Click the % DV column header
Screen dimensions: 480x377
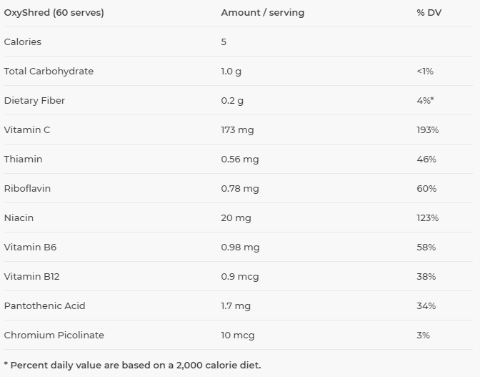(429, 12)
